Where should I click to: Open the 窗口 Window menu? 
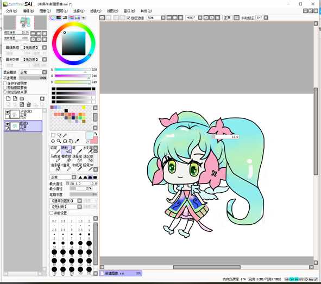(x=129, y=11)
